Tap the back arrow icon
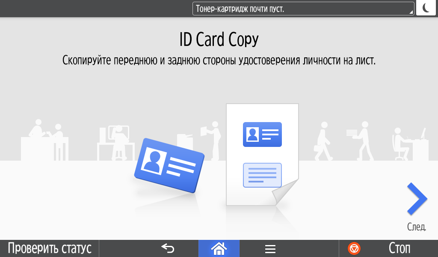The width and height of the screenshot is (438, 257). point(168,248)
